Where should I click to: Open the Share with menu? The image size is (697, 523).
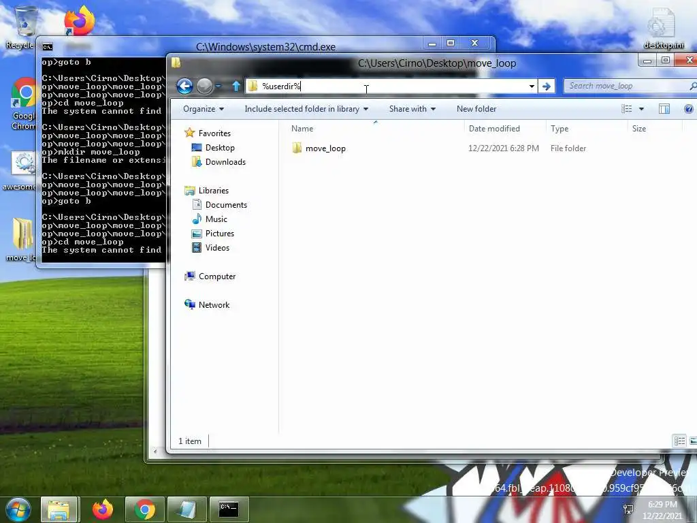(x=412, y=109)
